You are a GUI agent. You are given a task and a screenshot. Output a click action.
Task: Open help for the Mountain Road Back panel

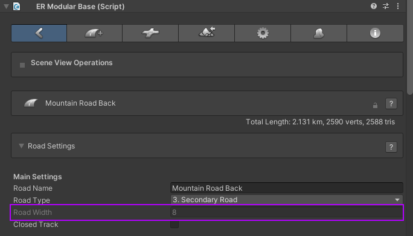click(x=391, y=103)
